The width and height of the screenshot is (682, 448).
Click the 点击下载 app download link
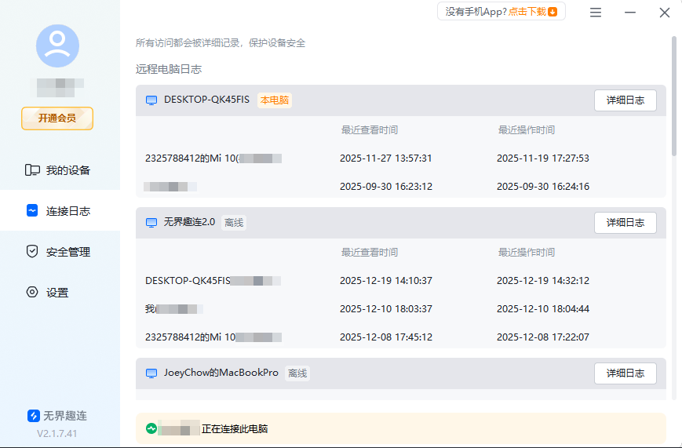pos(527,12)
